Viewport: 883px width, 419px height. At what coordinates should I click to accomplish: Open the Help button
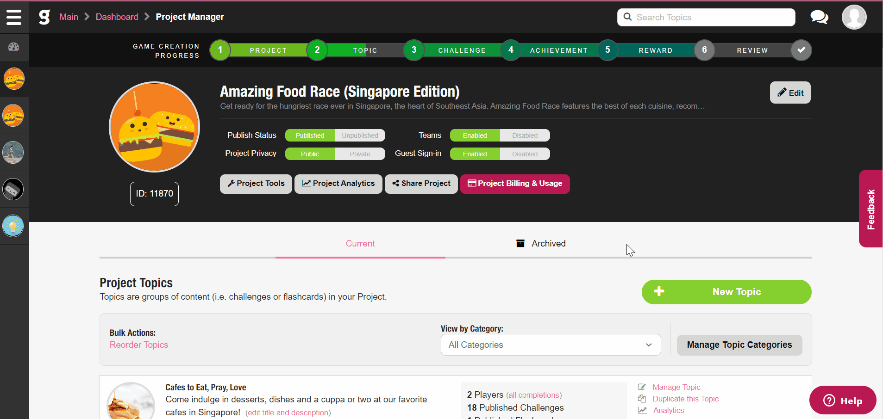(843, 401)
